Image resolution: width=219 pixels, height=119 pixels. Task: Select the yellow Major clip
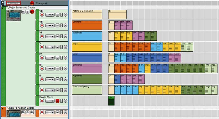point(87,47)
